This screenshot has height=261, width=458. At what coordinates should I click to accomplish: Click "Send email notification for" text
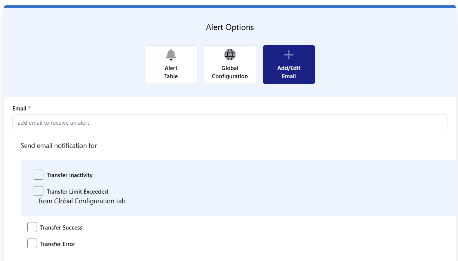click(x=59, y=146)
